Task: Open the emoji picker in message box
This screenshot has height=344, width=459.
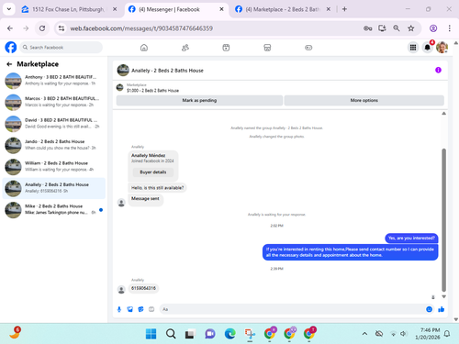Action: [x=429, y=309]
